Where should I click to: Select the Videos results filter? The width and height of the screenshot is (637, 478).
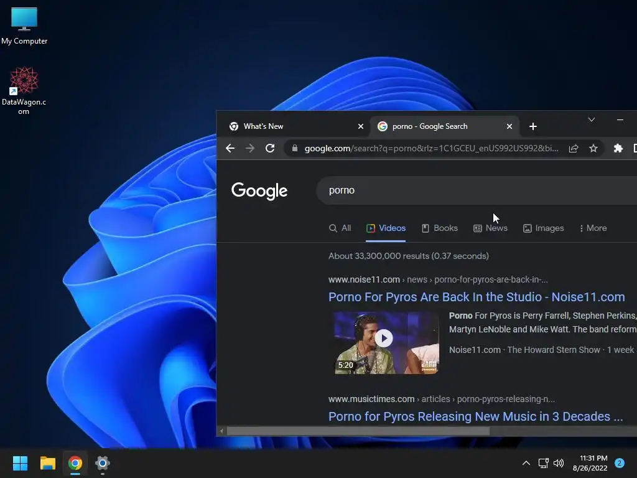(x=386, y=228)
